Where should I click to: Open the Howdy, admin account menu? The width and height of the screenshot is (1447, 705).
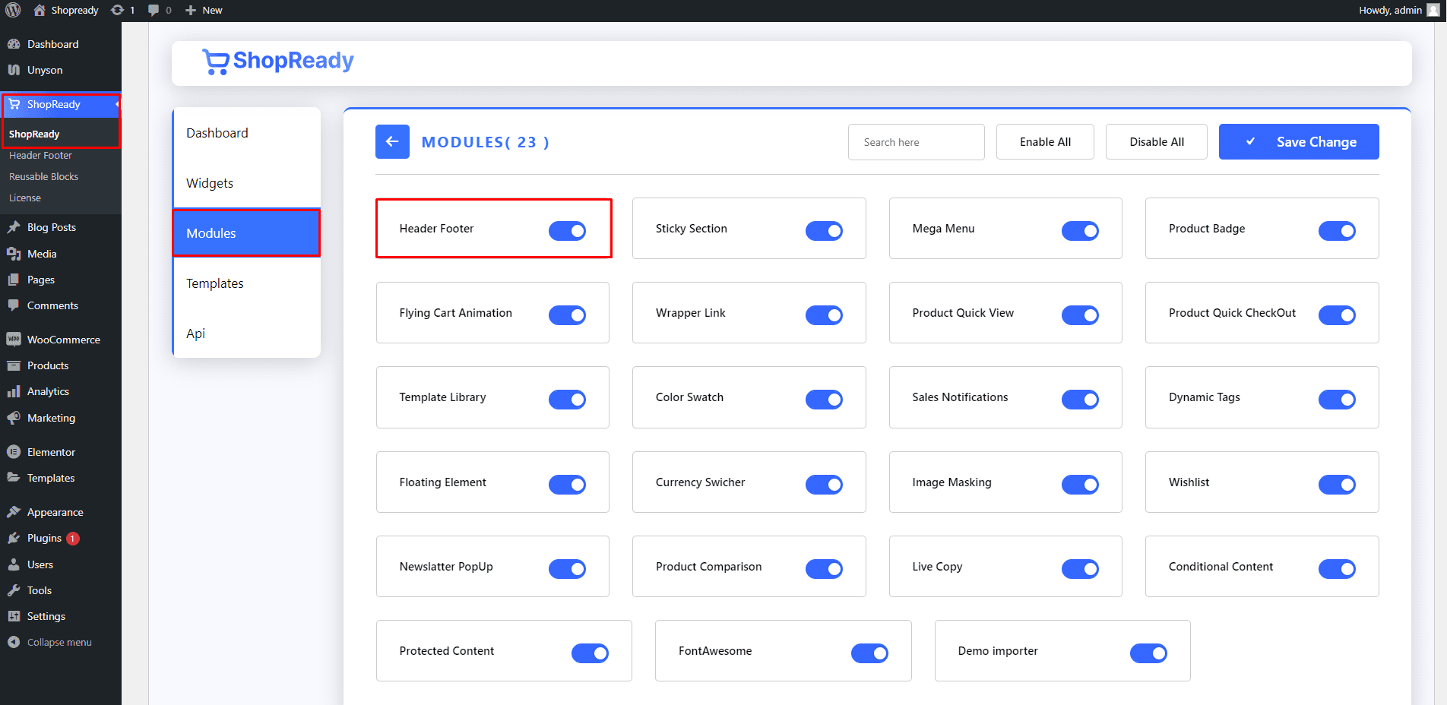1390,10
